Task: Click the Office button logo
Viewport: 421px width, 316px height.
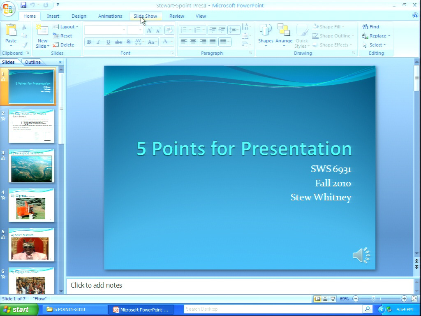Action: (8, 8)
